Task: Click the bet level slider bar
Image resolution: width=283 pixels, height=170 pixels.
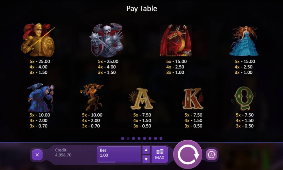Action: (119, 162)
